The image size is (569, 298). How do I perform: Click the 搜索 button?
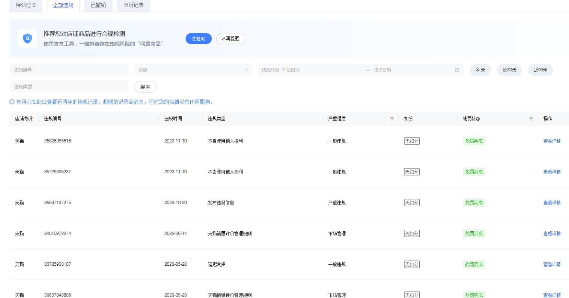coord(145,87)
